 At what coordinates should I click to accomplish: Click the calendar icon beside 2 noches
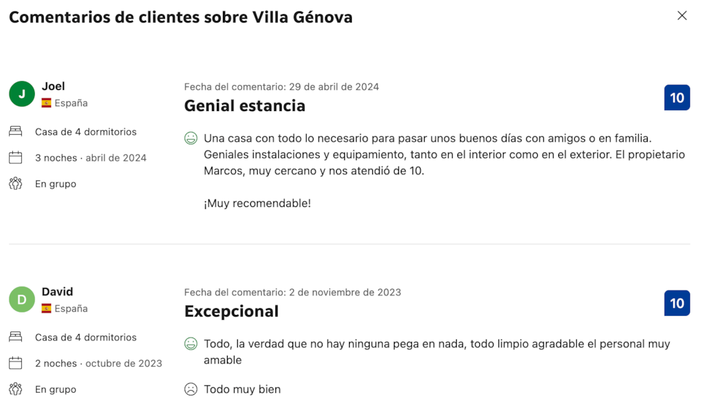tap(16, 363)
